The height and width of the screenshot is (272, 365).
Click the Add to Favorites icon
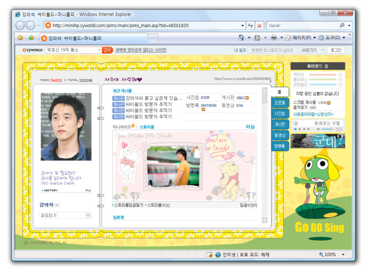pyautogui.click(x=31, y=38)
